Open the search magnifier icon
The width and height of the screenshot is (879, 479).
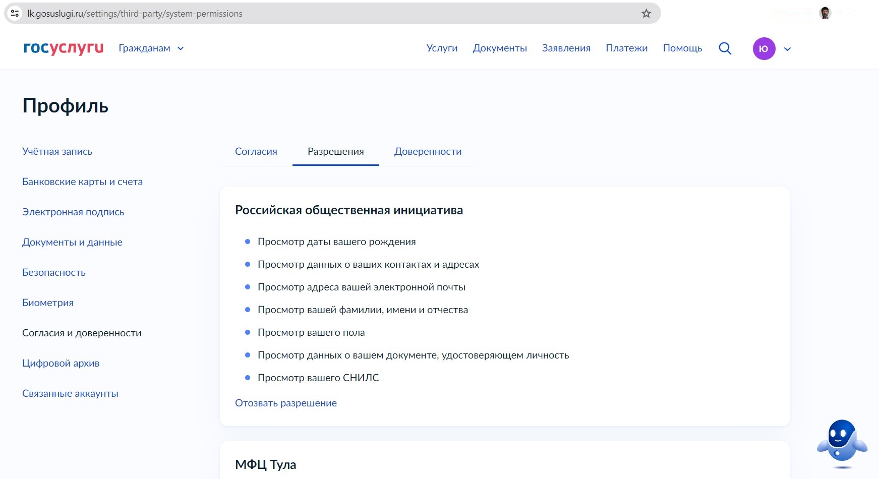[x=725, y=48]
